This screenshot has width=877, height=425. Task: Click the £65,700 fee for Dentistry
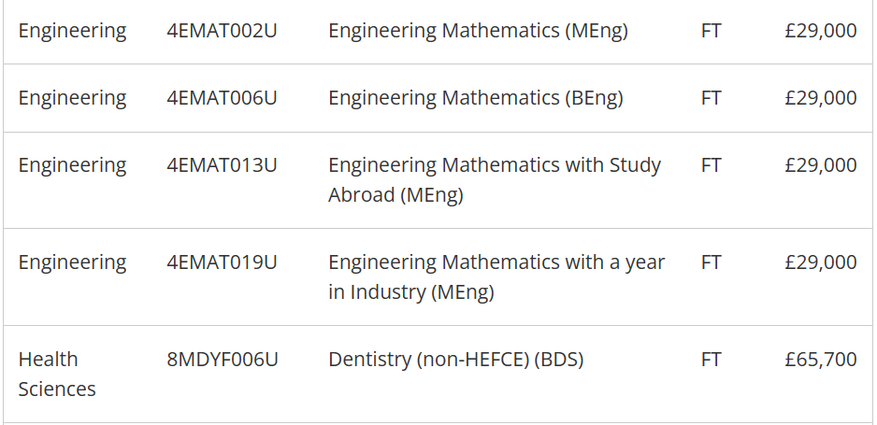click(820, 360)
